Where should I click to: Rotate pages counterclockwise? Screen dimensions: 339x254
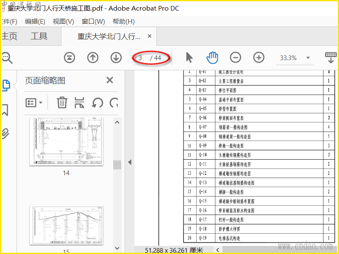coord(97,103)
